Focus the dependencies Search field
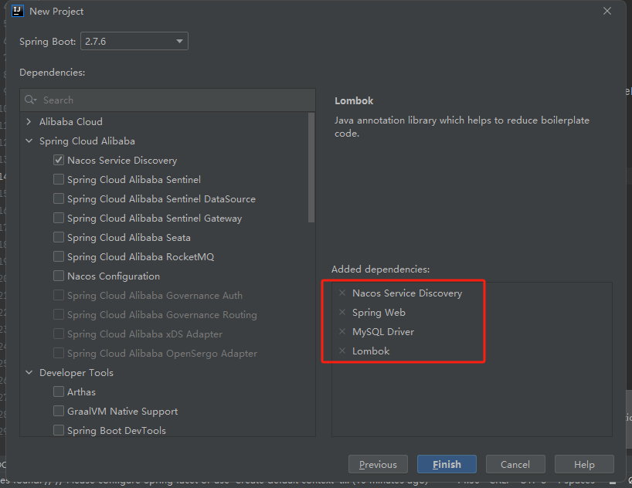Screen dimensions: 632x488 click(167, 100)
